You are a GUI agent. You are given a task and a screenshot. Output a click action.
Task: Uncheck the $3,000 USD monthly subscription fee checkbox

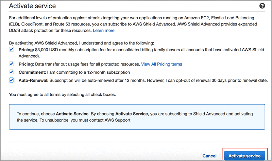[x=12, y=50]
